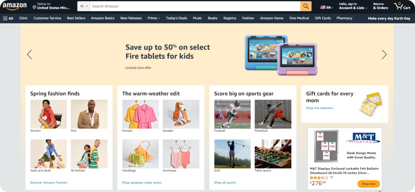Viewport: 415px width, 192px height.
Task: Click the Shop now button
Action: pos(368,184)
